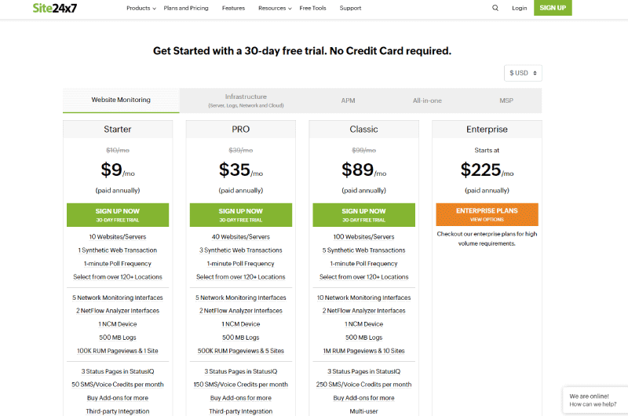628x416 pixels.
Task: Click '1 Synthetic Web Transaction' in Starter
Action: (x=118, y=250)
